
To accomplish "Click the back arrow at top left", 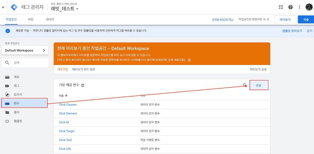I will pos(3,7).
